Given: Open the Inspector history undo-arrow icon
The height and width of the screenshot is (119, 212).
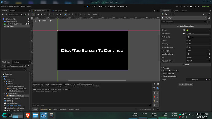Looking at the screenshot, I should (x=209, y=14).
